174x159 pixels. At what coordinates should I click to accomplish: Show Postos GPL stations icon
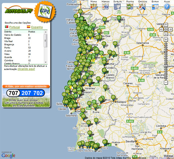click(x=130, y=6)
